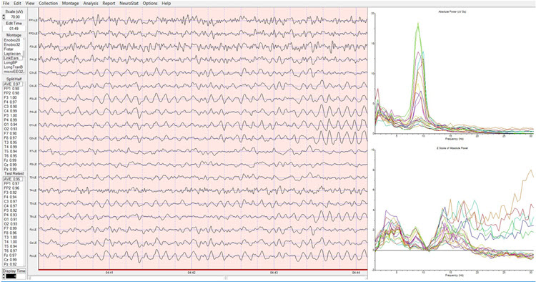Open the Help menu
The width and height of the screenshot is (536, 282).
tap(166, 4)
